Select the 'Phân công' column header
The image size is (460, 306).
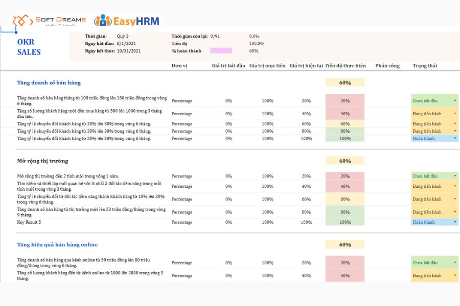(387, 66)
